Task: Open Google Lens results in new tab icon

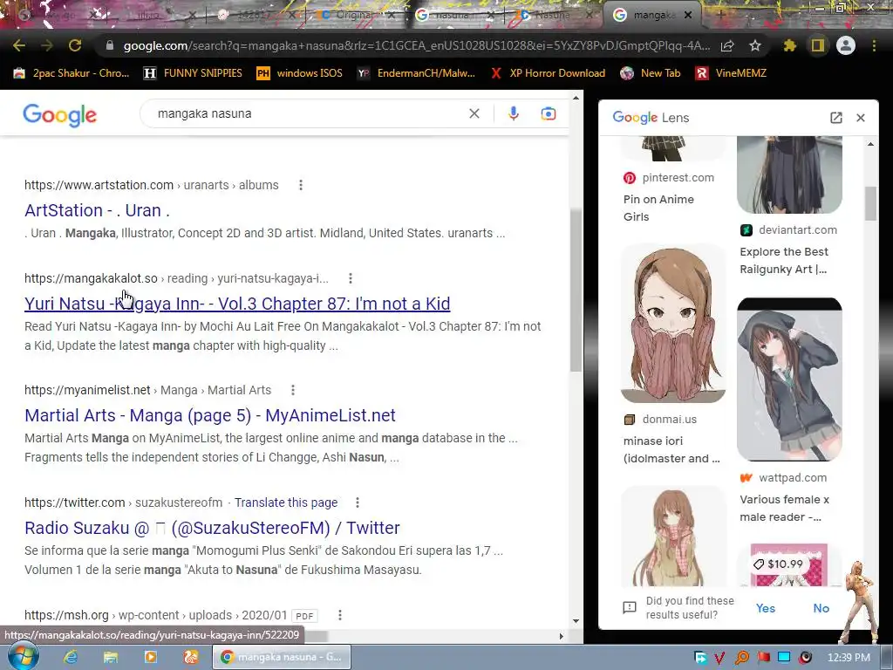Action: [836, 118]
